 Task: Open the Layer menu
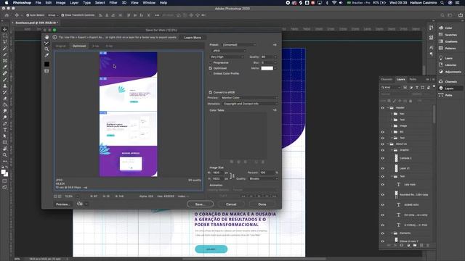coord(74,3)
